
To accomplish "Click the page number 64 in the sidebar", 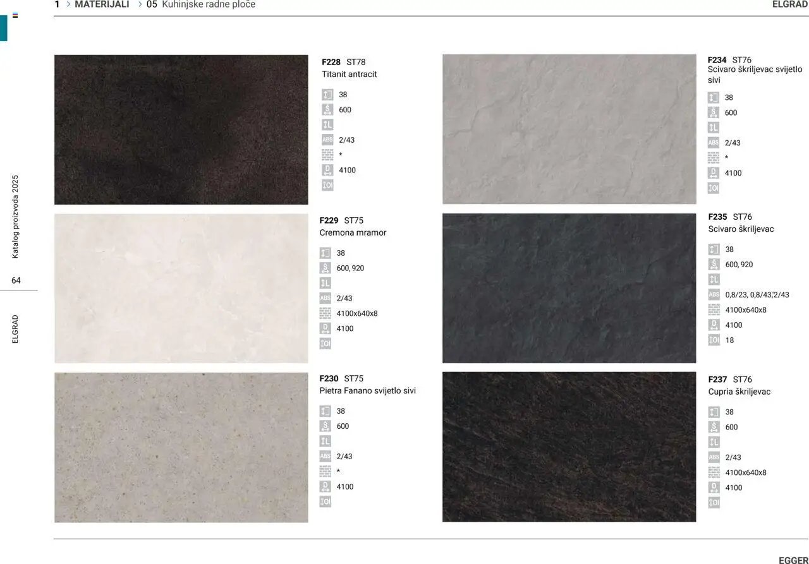I will [x=16, y=280].
